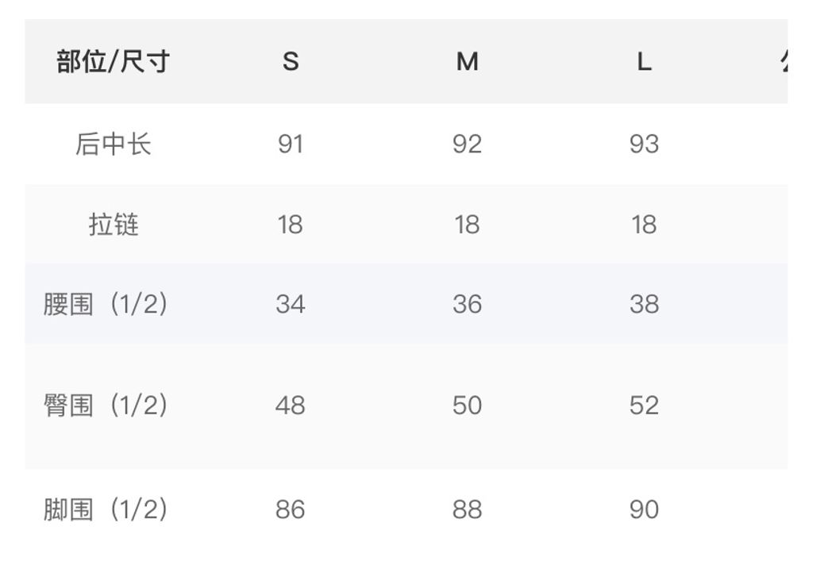The width and height of the screenshot is (813, 577).
Task: Select the 脚围 value 90 for size L
Action: point(644,510)
